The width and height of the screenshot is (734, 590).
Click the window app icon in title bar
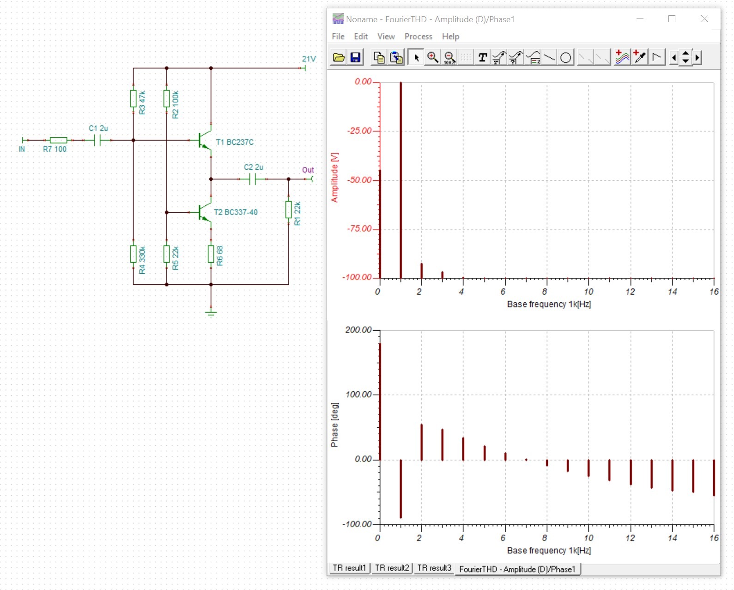(338, 19)
